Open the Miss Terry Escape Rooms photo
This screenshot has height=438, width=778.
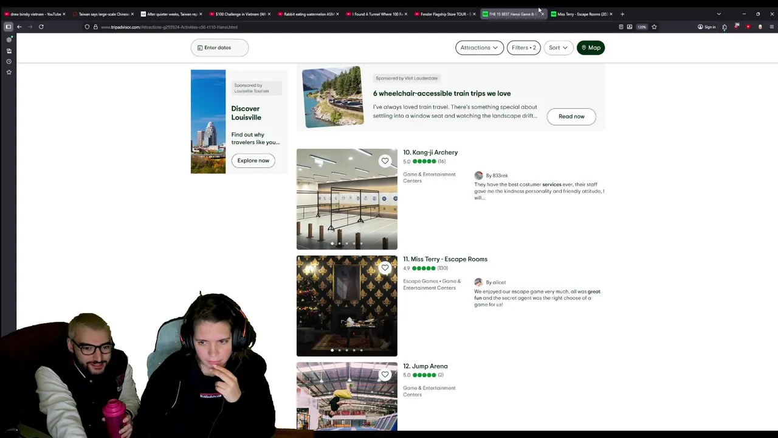tap(347, 306)
